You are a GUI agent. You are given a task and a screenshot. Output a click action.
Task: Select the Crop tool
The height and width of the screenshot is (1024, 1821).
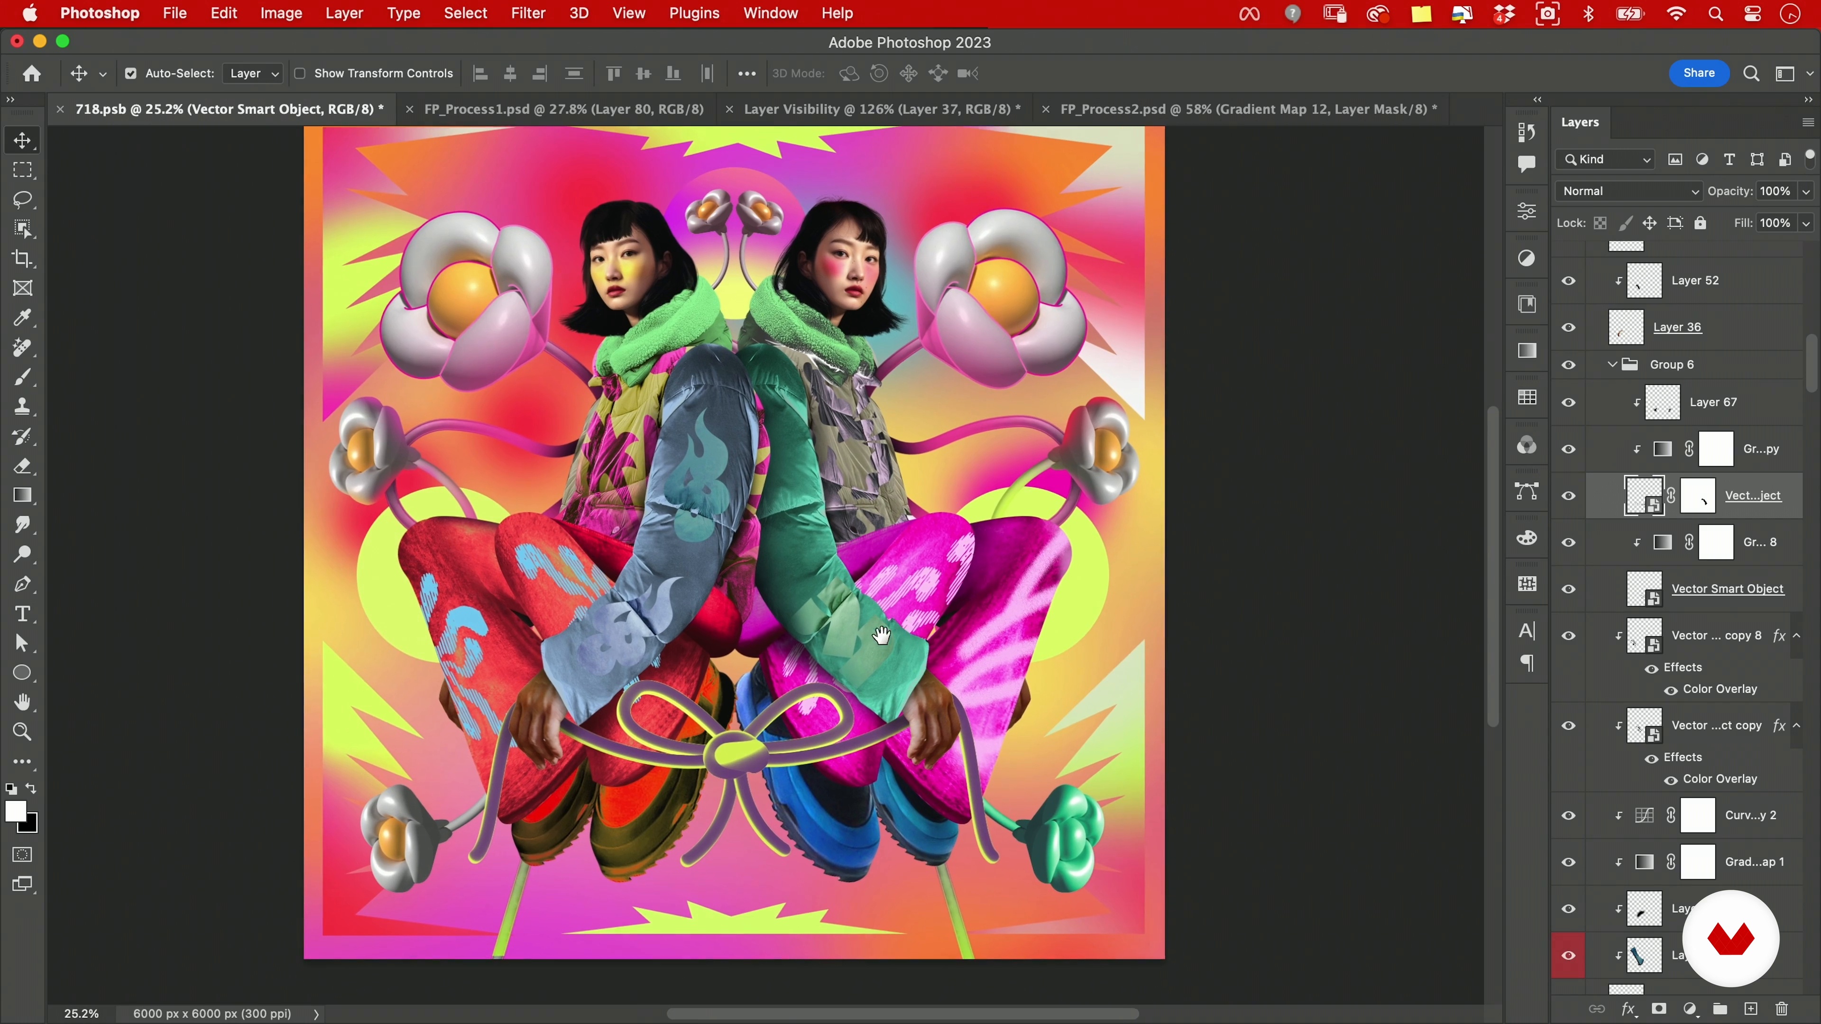tap(23, 259)
